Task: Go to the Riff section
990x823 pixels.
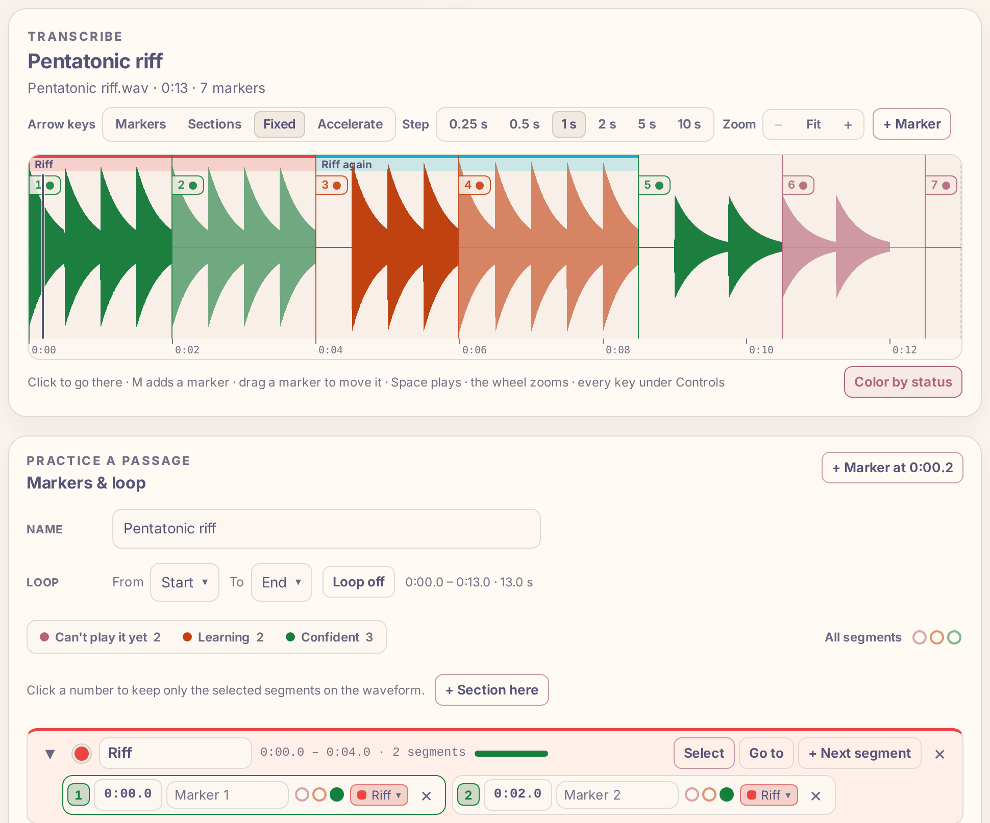Action: 766,753
